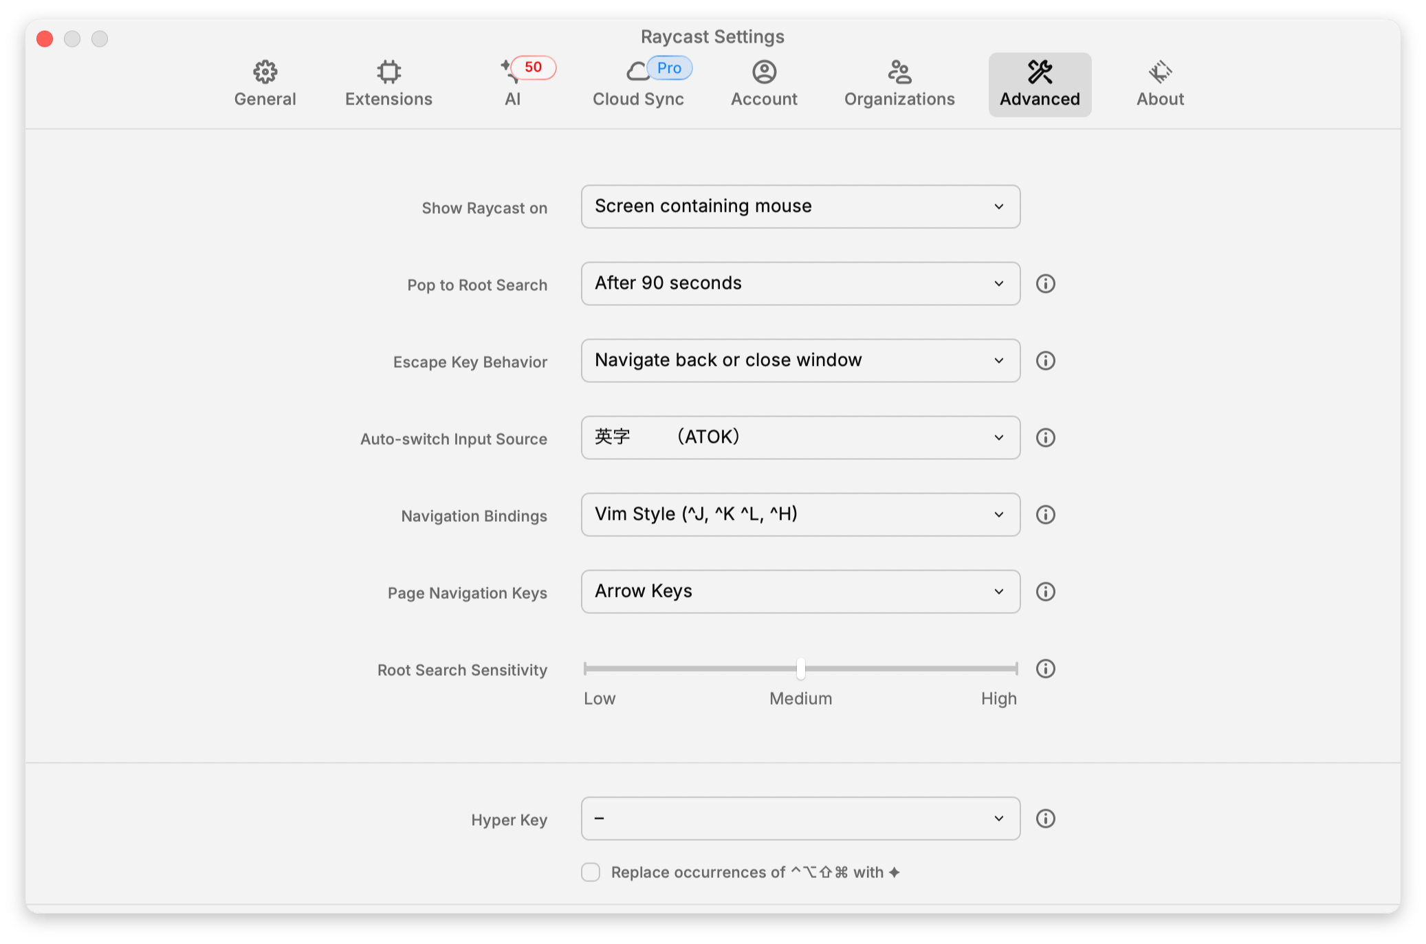1426x944 pixels.
Task: Click info icon next to Escape Key Behavior
Action: pos(1045,361)
